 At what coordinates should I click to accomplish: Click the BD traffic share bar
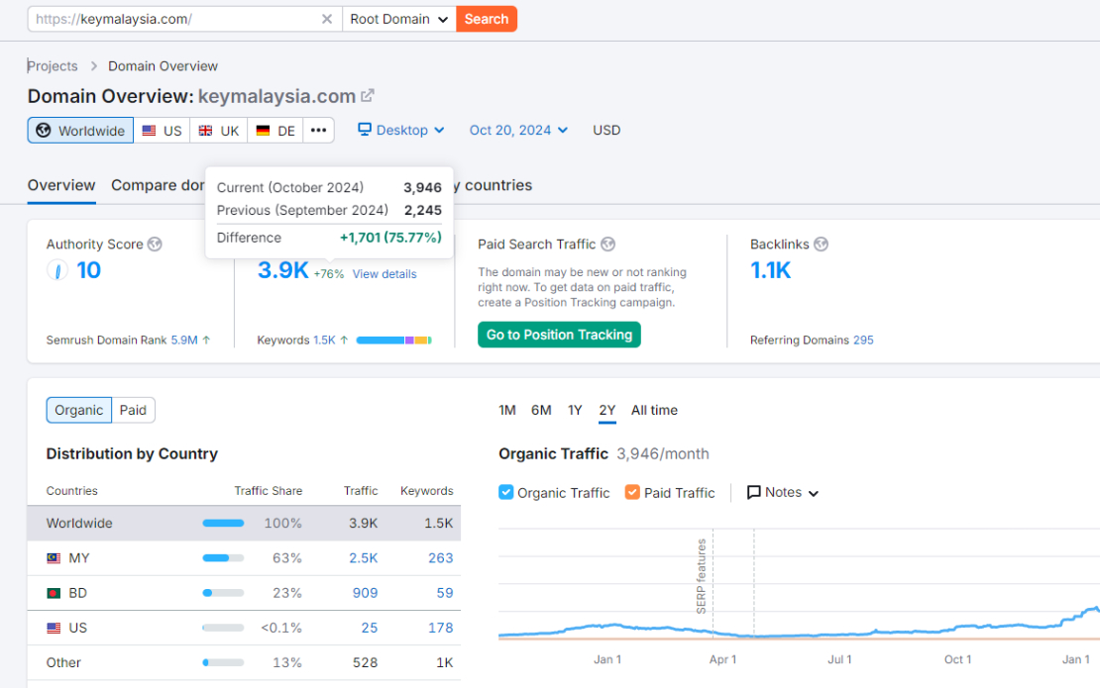pyautogui.click(x=223, y=593)
